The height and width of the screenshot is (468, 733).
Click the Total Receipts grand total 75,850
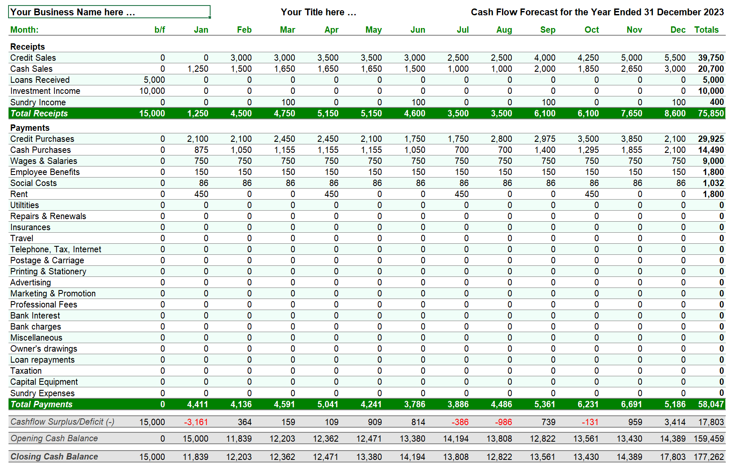click(x=710, y=113)
